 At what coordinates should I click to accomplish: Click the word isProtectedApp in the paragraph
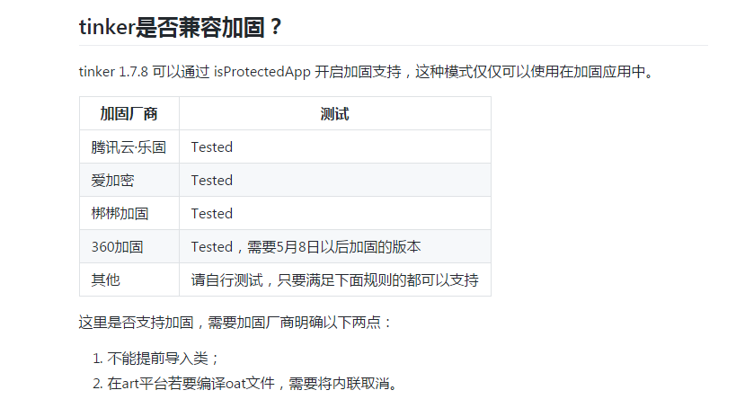[262, 72]
